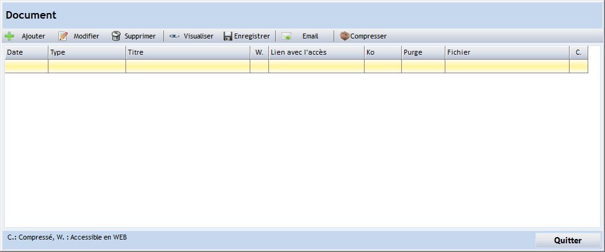This screenshot has height=252, width=605.
Task: Click the Purge column header
Action: tap(423, 52)
